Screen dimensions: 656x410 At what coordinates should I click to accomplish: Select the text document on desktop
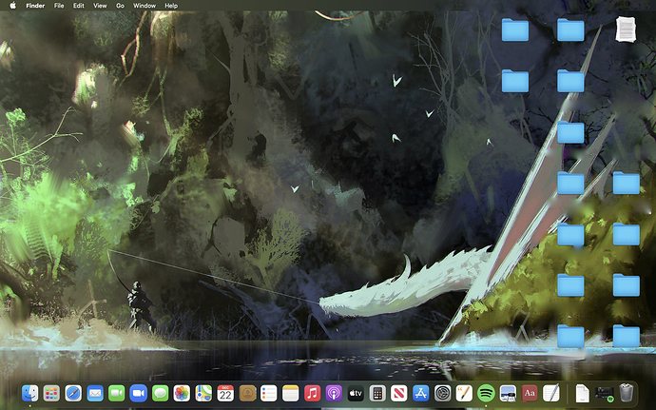[627, 29]
